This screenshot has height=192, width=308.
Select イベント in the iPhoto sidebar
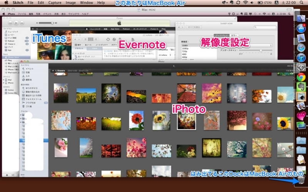tap(28, 69)
